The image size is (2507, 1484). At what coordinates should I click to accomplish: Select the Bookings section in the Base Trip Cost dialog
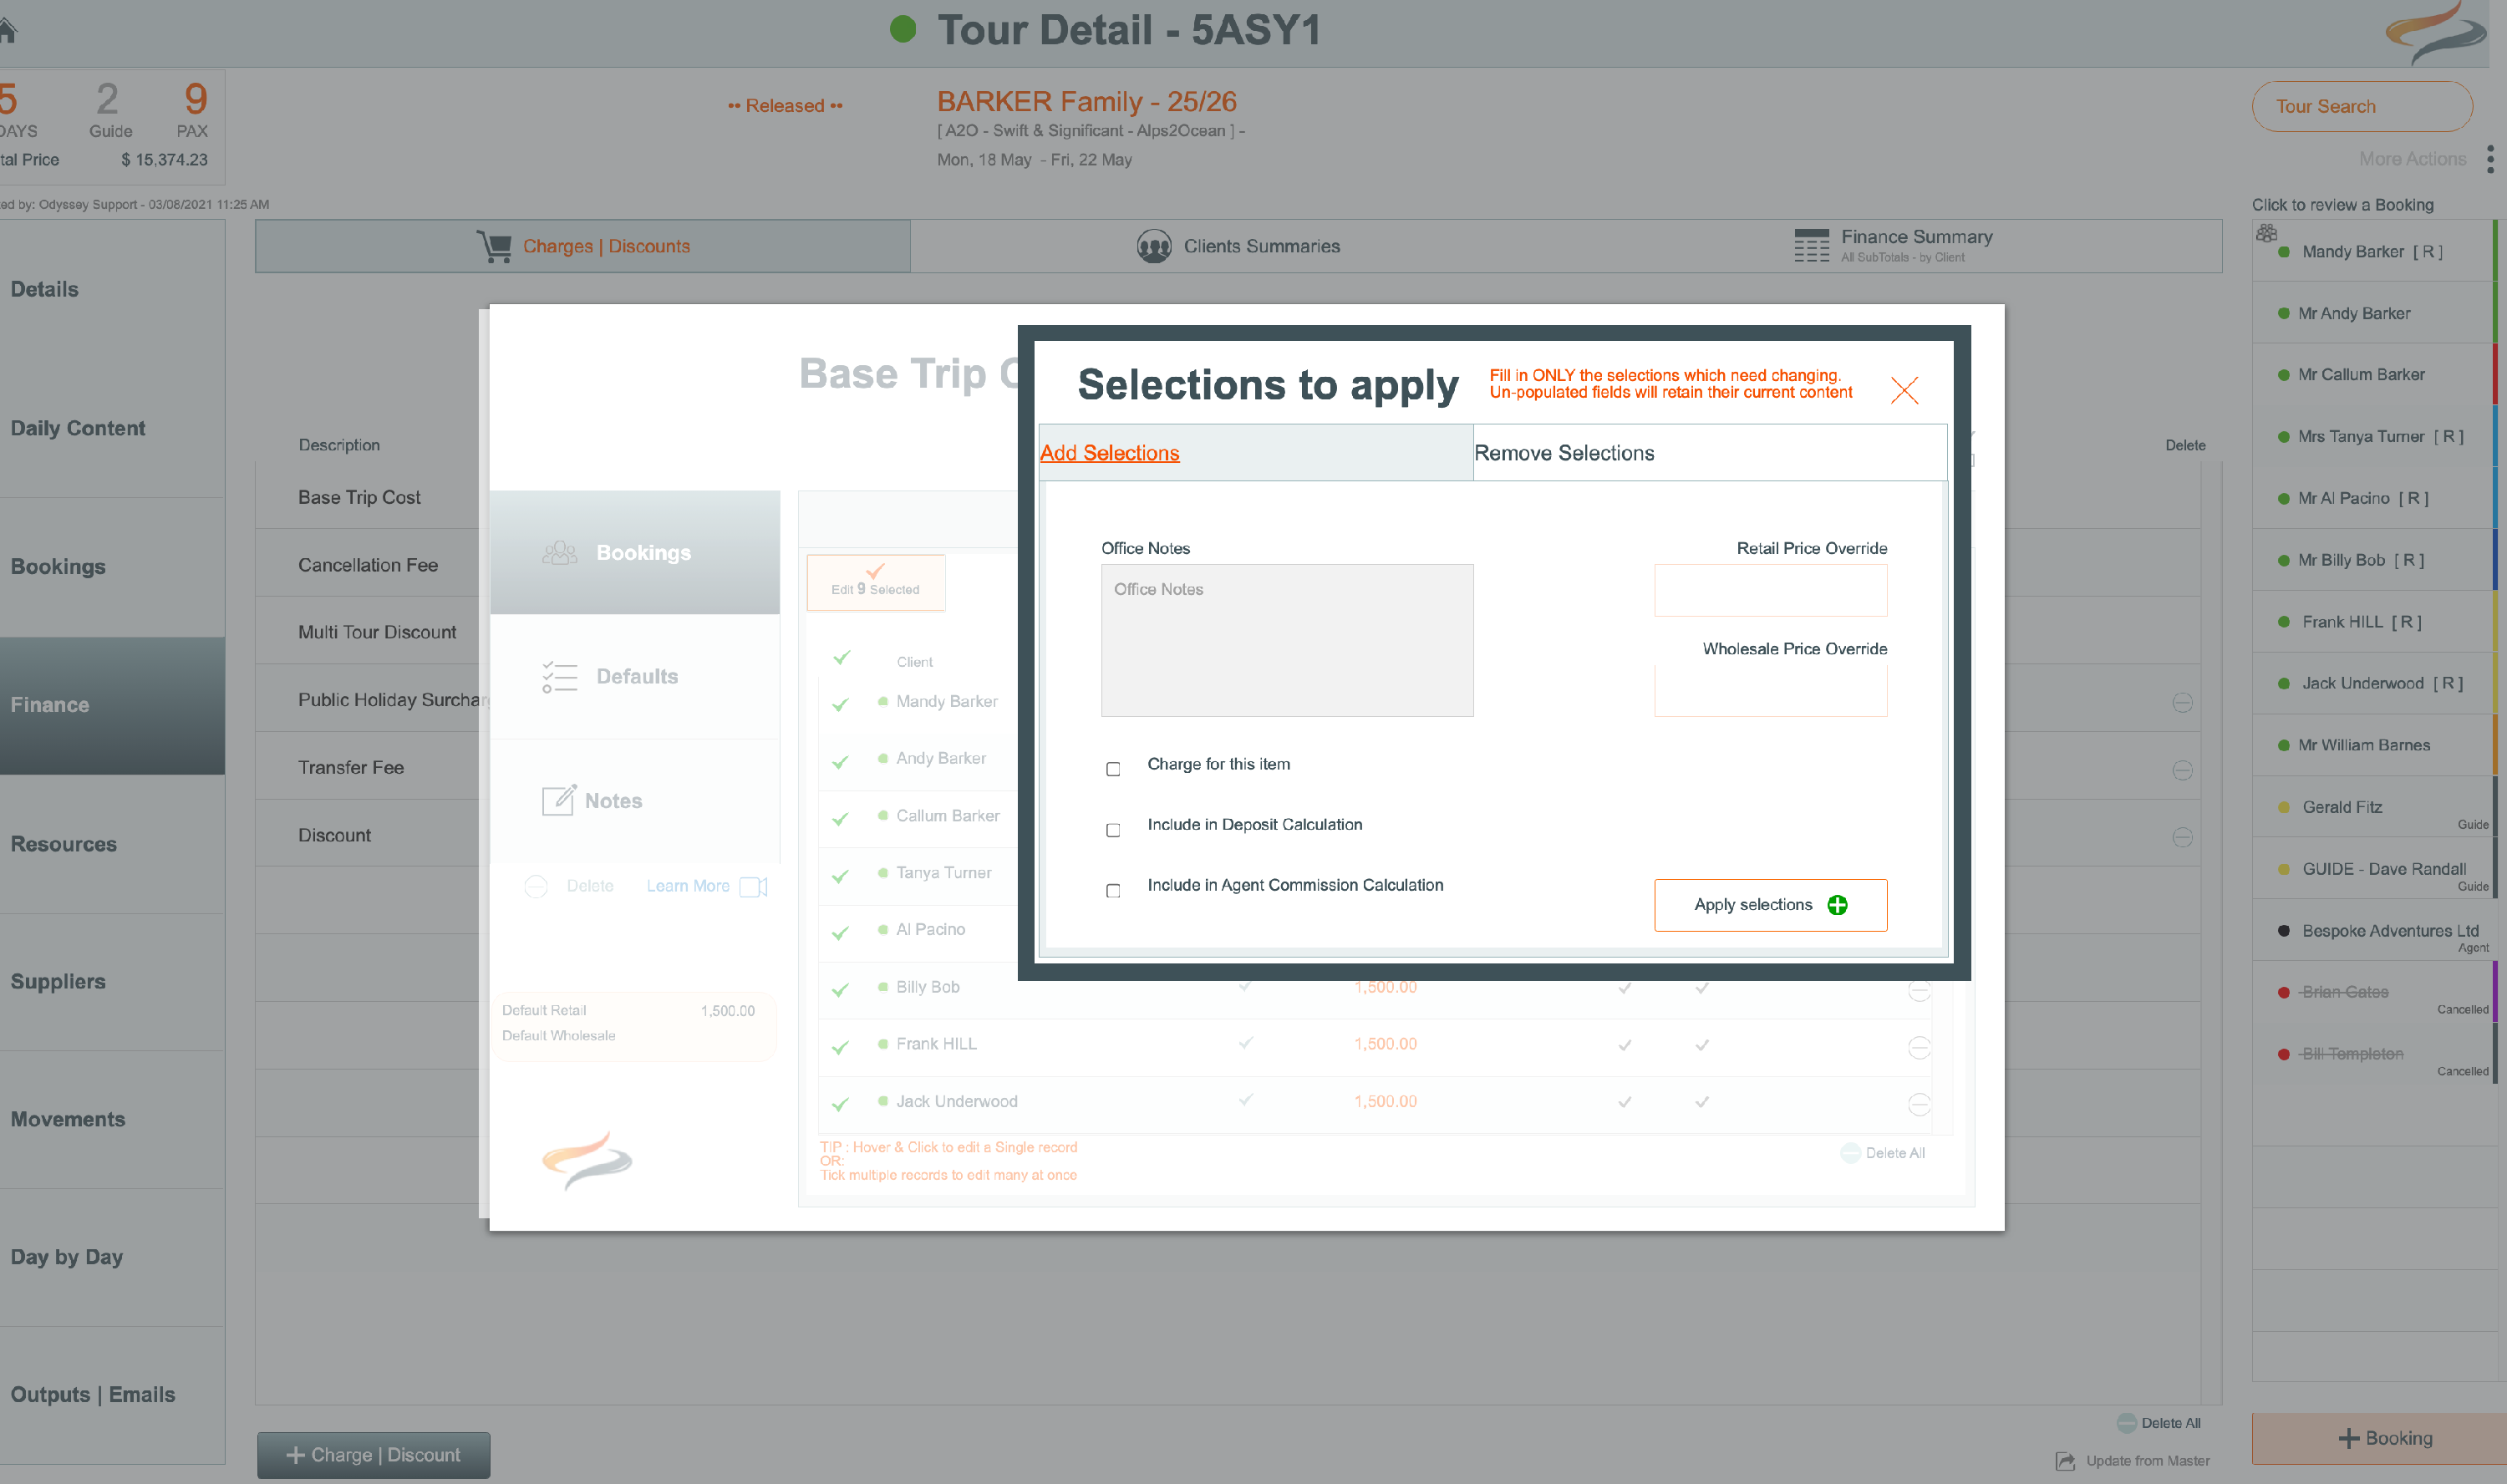click(x=634, y=552)
